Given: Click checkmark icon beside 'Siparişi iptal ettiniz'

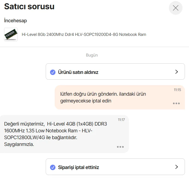Looking at the screenshot, I should click(x=53, y=167).
